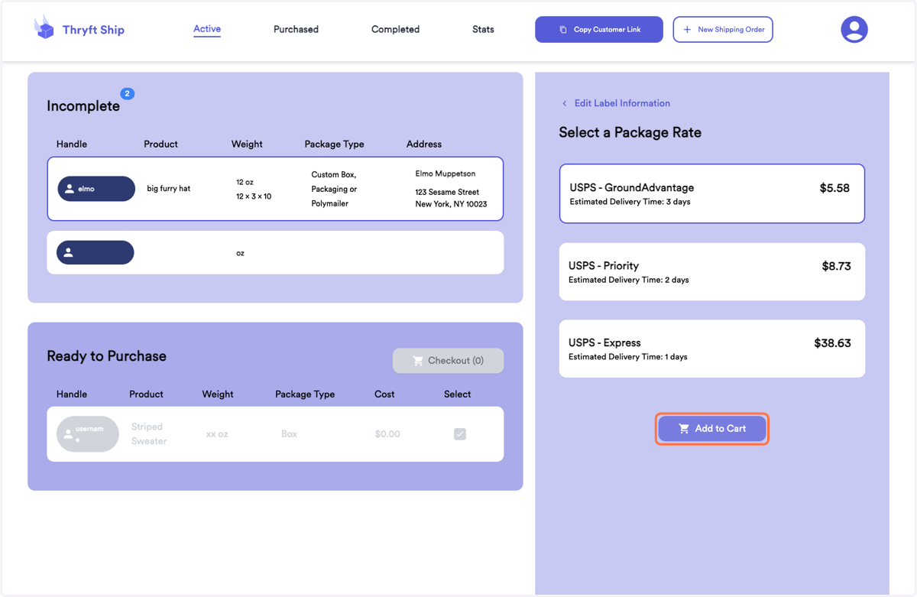Viewport: 917px width, 597px height.
Task: Click the '$8.73' Priority price
Action: [x=836, y=266]
